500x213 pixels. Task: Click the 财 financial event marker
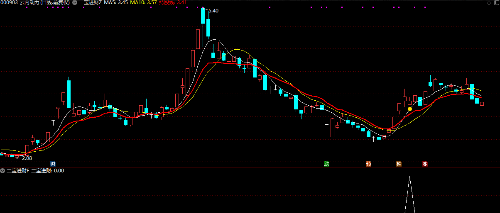[53, 164]
